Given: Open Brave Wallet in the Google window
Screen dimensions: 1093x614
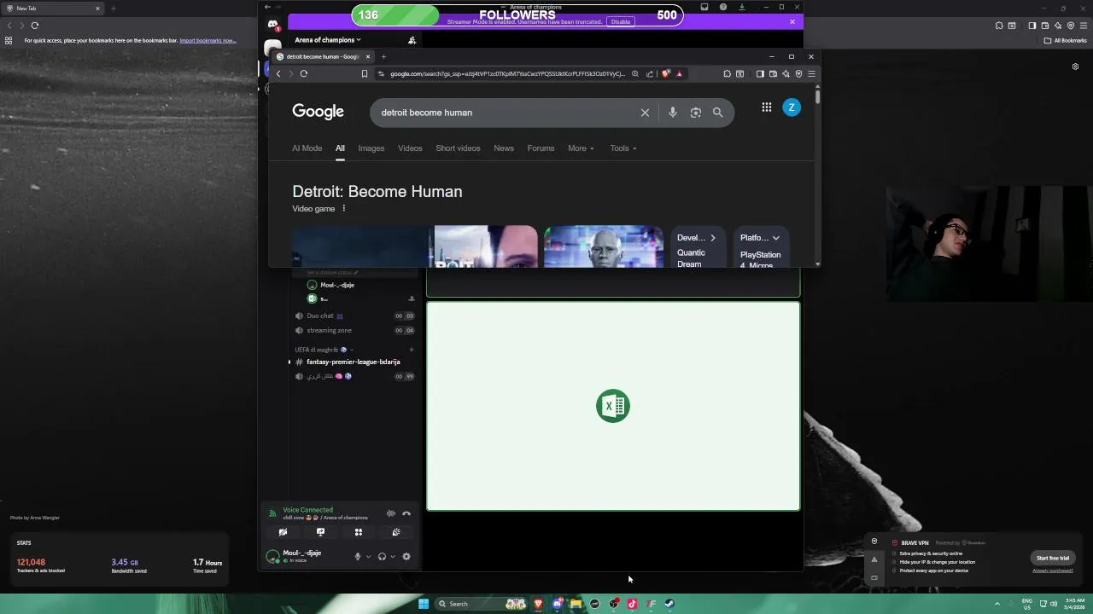Looking at the screenshot, I should tap(773, 73).
